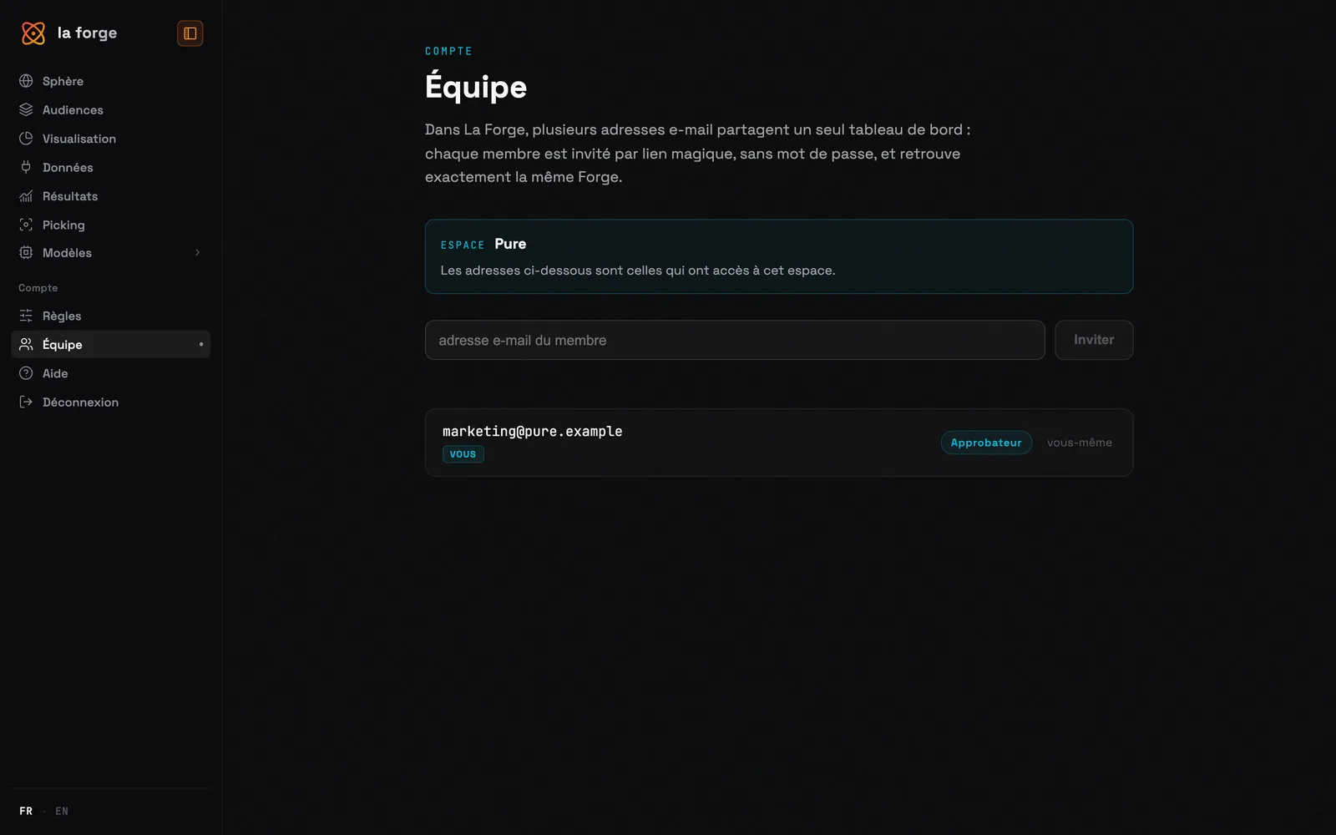The image size is (1336, 835).
Task: Click the VOUS tag under the e-mail
Action: pyautogui.click(x=463, y=454)
